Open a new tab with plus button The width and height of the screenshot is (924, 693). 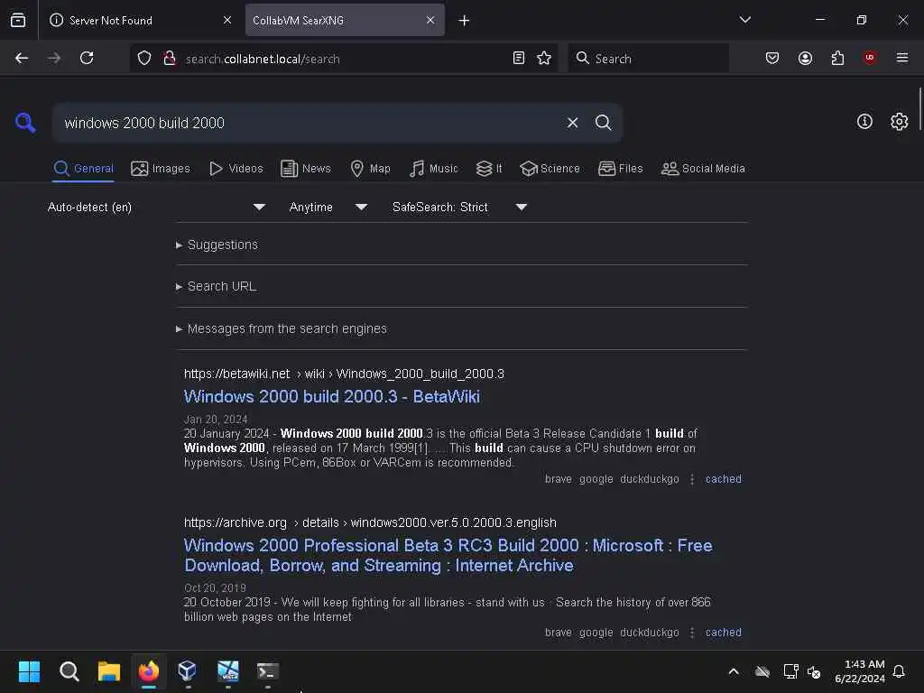(465, 21)
